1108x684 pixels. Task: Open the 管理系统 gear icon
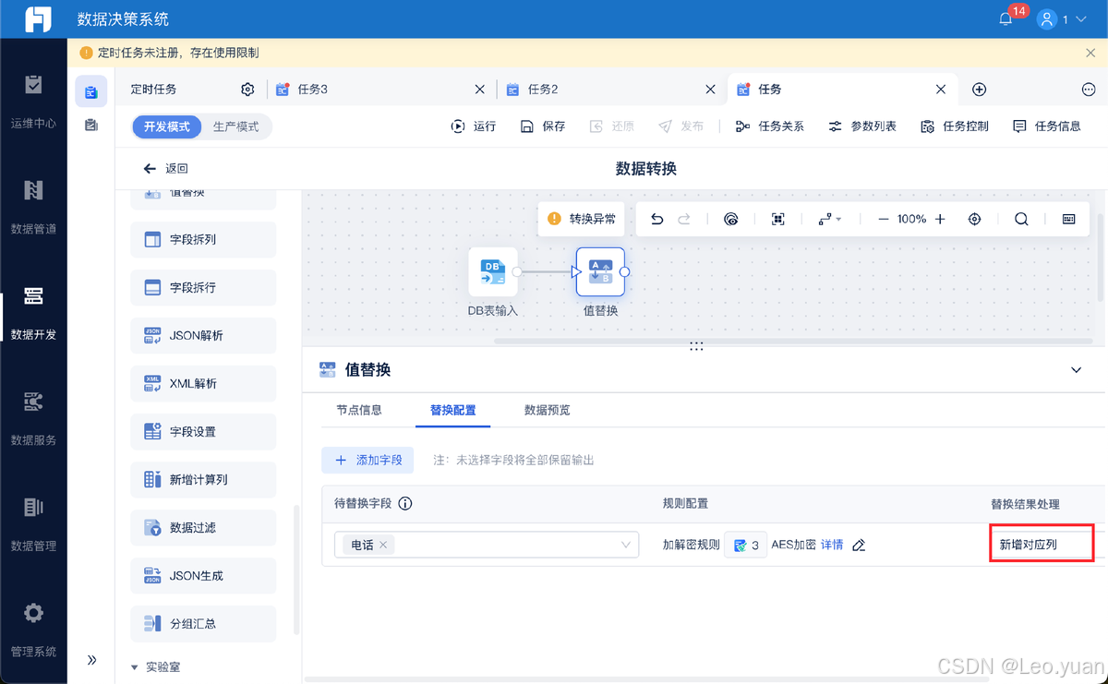[x=33, y=613]
